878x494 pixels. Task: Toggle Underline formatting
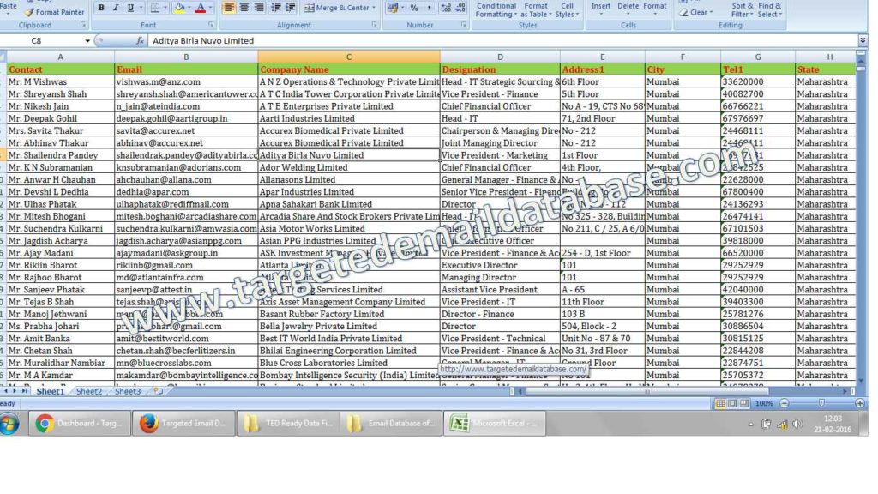[x=130, y=8]
